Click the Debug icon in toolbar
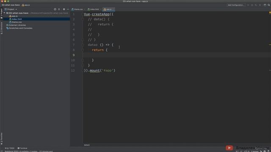 [x=252, y=5]
